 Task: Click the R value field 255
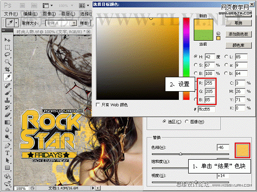click(x=210, y=83)
